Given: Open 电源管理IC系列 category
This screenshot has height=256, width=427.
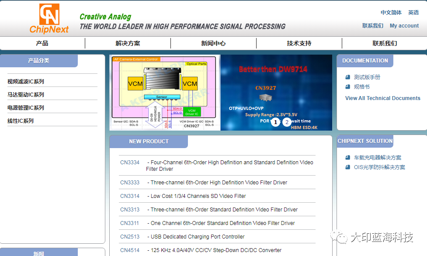Looking at the screenshot, I should coord(26,108).
